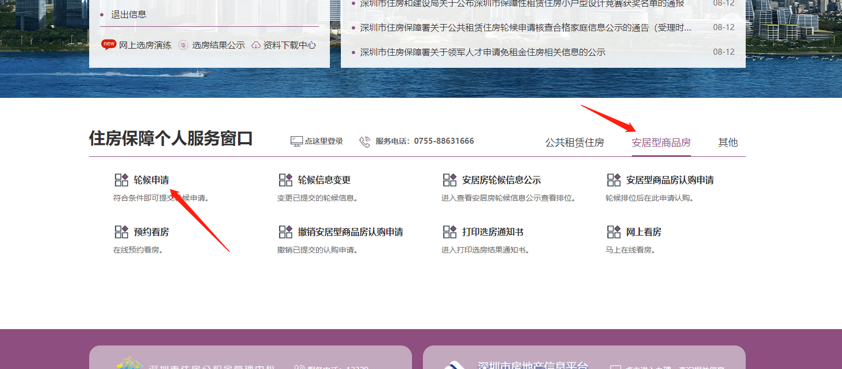Click the 08-12 date on the 公共租赁住房轮候 notice row

724,27
